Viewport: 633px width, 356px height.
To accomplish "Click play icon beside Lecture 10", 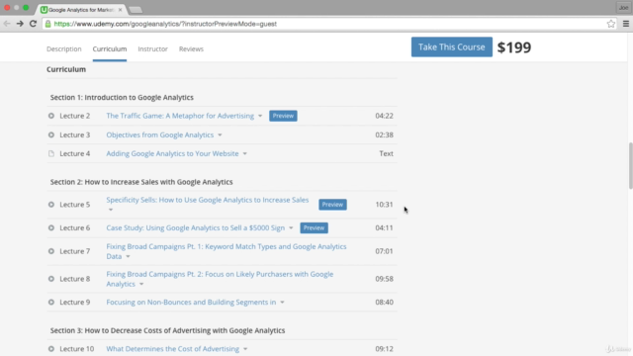I will (51, 349).
